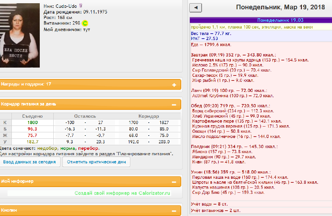Image resolution: width=332 pixels, height=216 pixels.
Task: Collapse Коридор питания за день panel
Action: pos(174,105)
